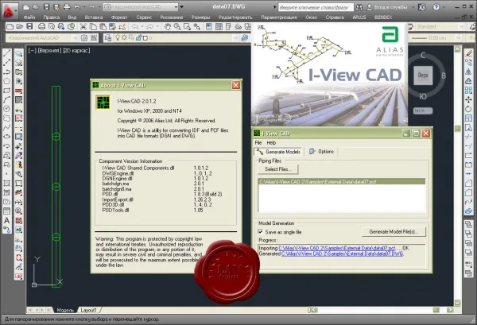
Task: Switch to the Layout1 tab
Action: pos(88,310)
